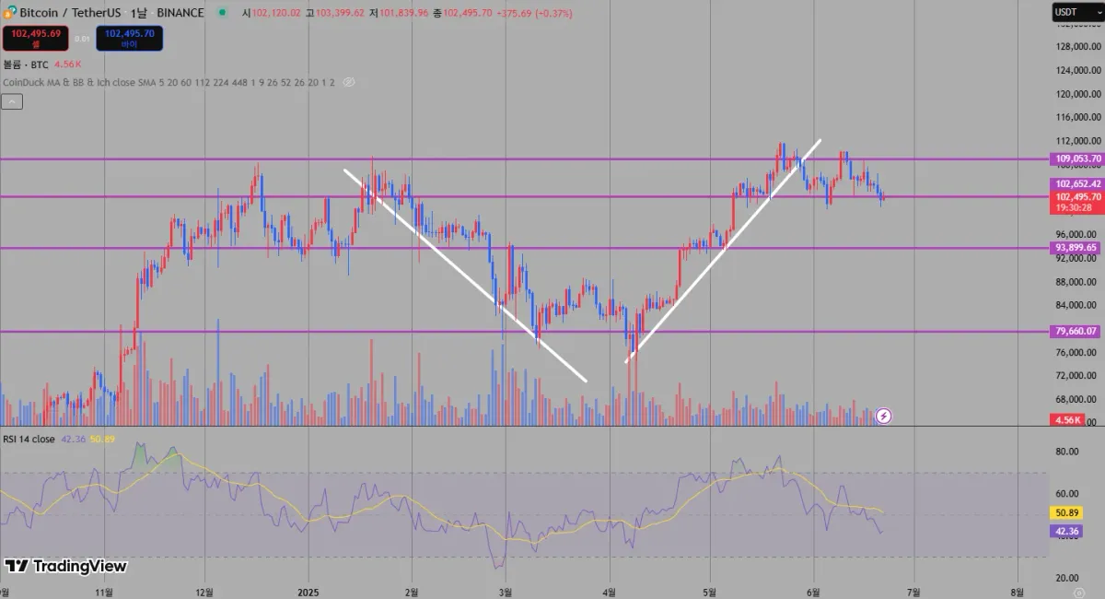Select the CoinDuck MA & BB indicator legend
Image resolution: width=1105 pixels, height=599 pixels.
click(169, 82)
